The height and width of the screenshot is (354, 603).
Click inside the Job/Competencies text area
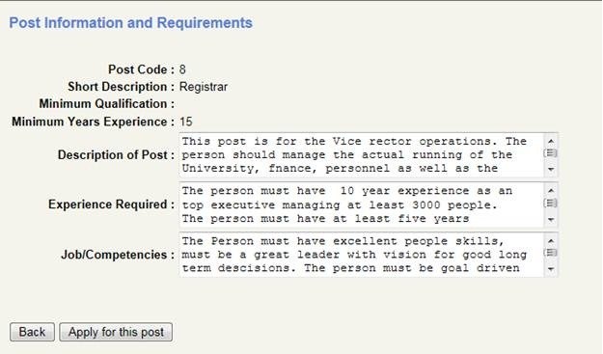point(362,255)
